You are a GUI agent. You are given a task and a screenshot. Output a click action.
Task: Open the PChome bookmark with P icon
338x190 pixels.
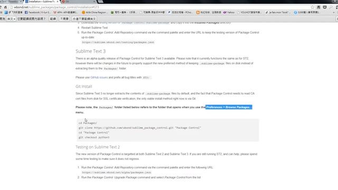point(181,13)
